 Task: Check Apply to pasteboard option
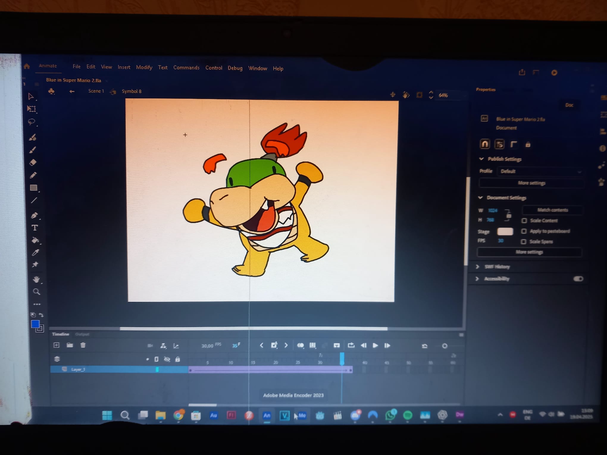[524, 231]
